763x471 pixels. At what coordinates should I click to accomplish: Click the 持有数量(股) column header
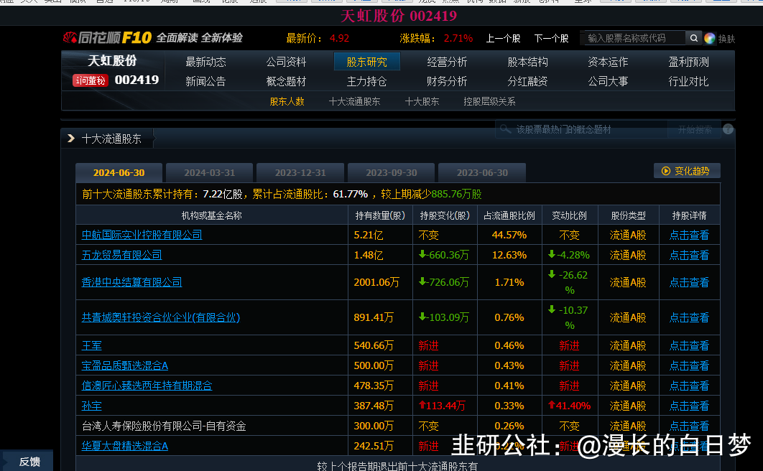click(x=380, y=215)
